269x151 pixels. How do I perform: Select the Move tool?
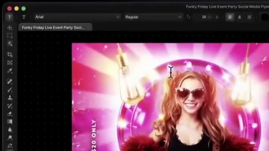[x=10, y=28]
